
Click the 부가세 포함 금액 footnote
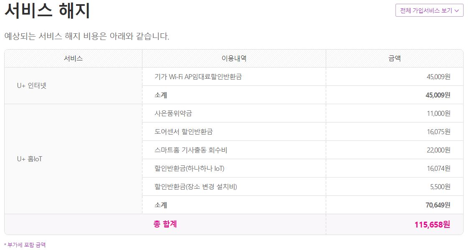25,245
